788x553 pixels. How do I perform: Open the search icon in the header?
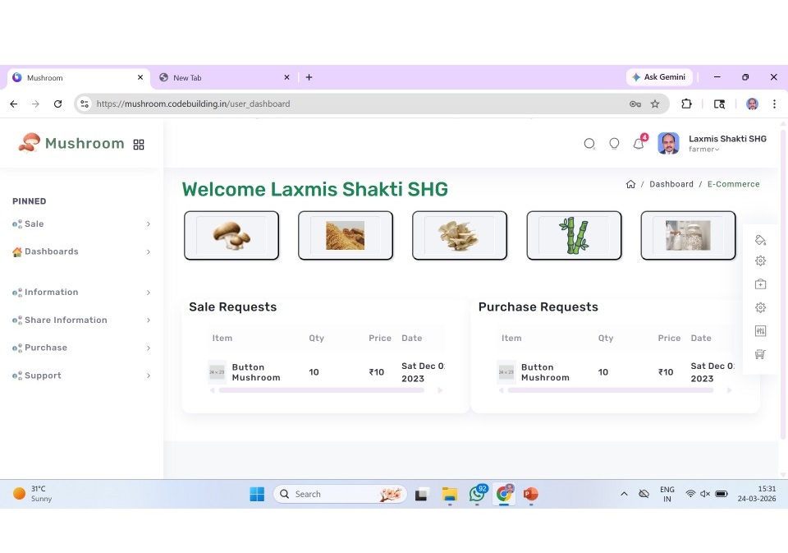click(589, 144)
